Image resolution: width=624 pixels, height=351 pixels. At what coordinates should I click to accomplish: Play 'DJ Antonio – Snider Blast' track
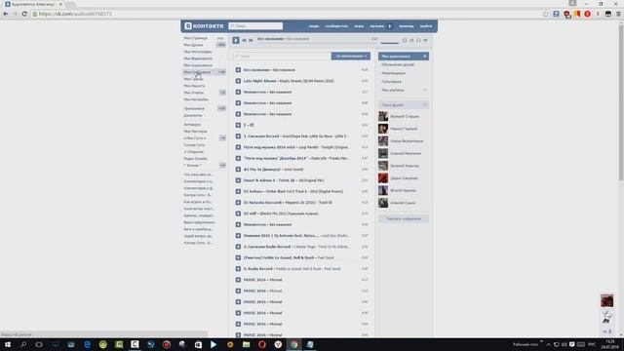click(238, 191)
